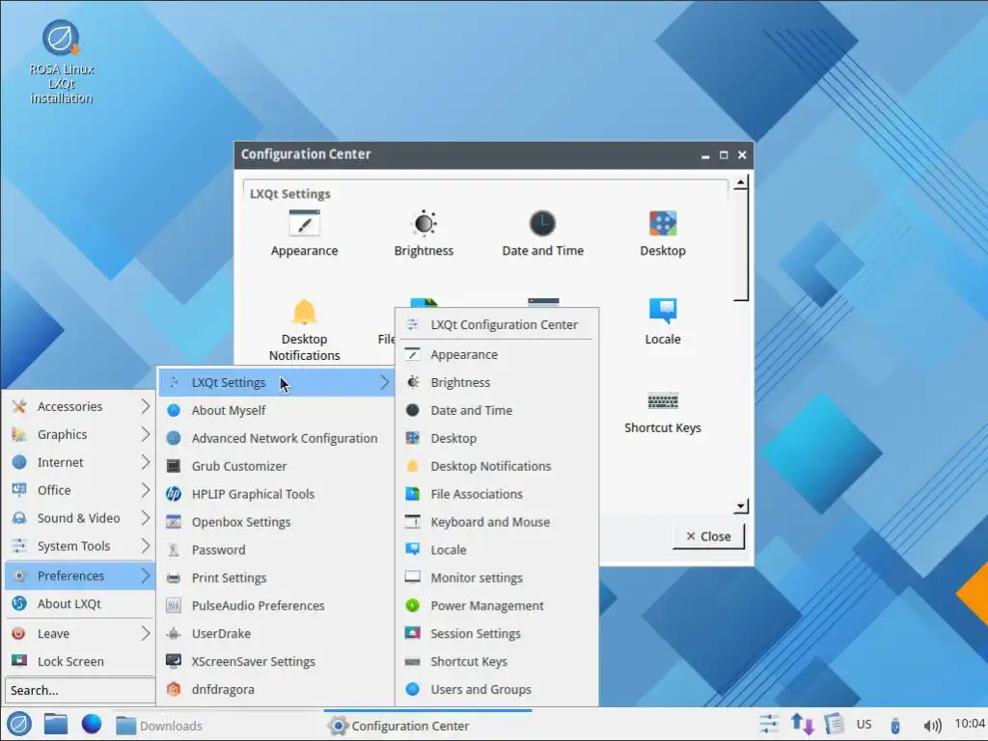Viewport: 988px width, 741px height.
Task: Open the mixer sliders tray icon
Action: (x=769, y=724)
